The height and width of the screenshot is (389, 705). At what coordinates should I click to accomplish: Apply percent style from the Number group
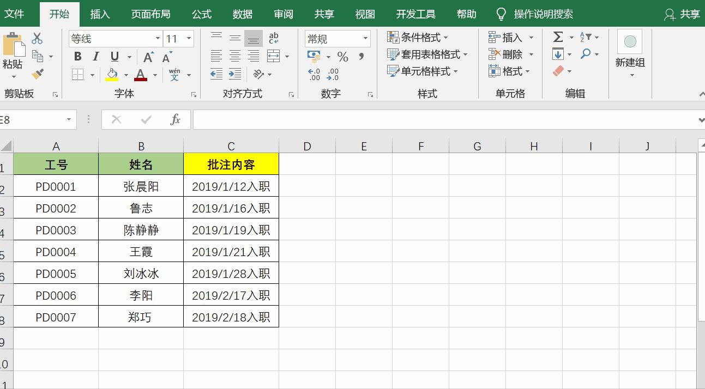[341, 56]
